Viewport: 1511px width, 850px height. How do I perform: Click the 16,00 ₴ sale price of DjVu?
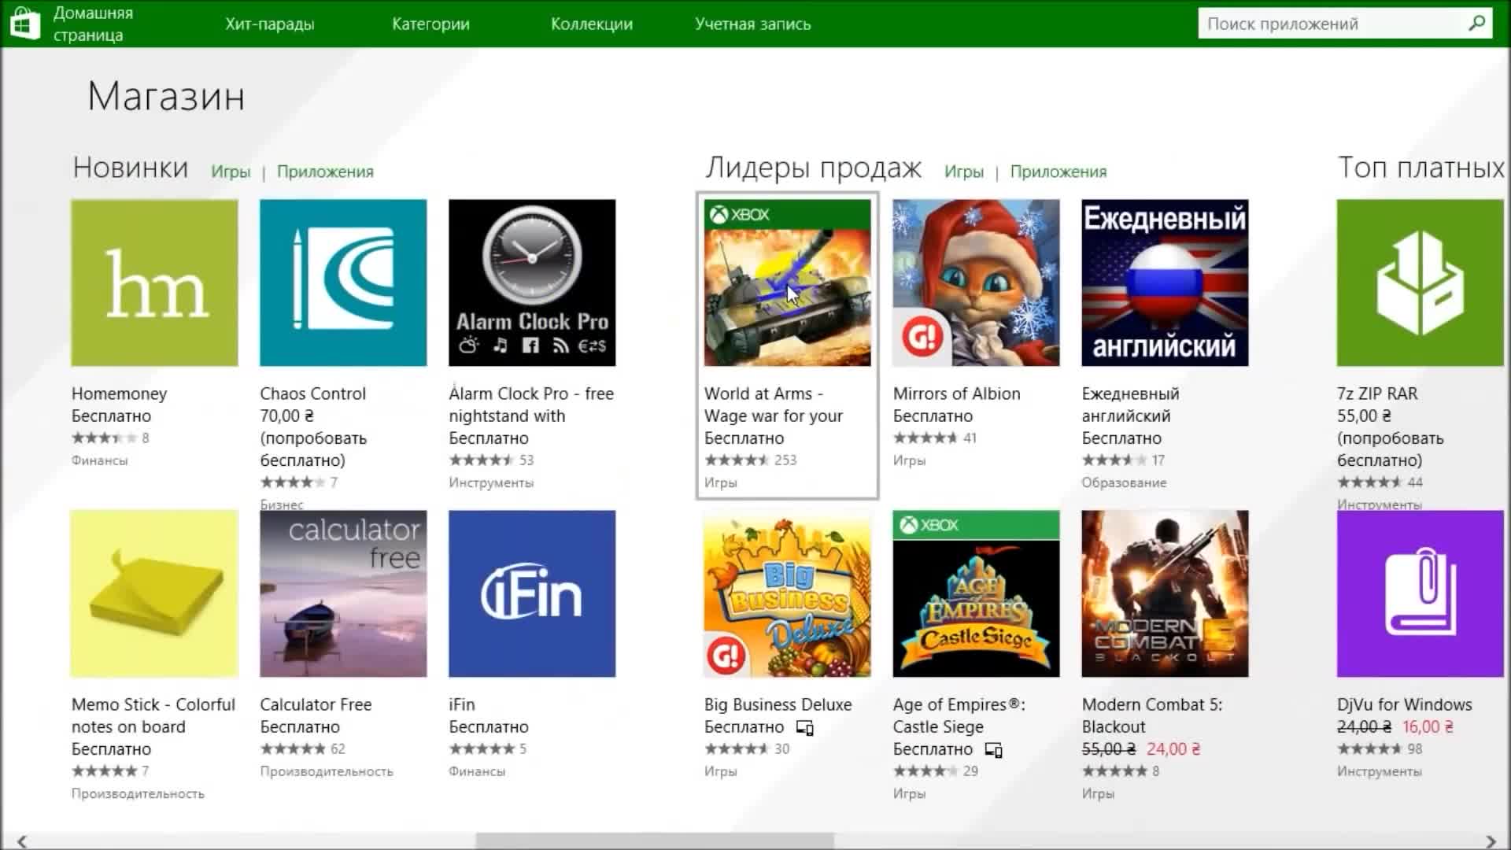[x=1428, y=726]
